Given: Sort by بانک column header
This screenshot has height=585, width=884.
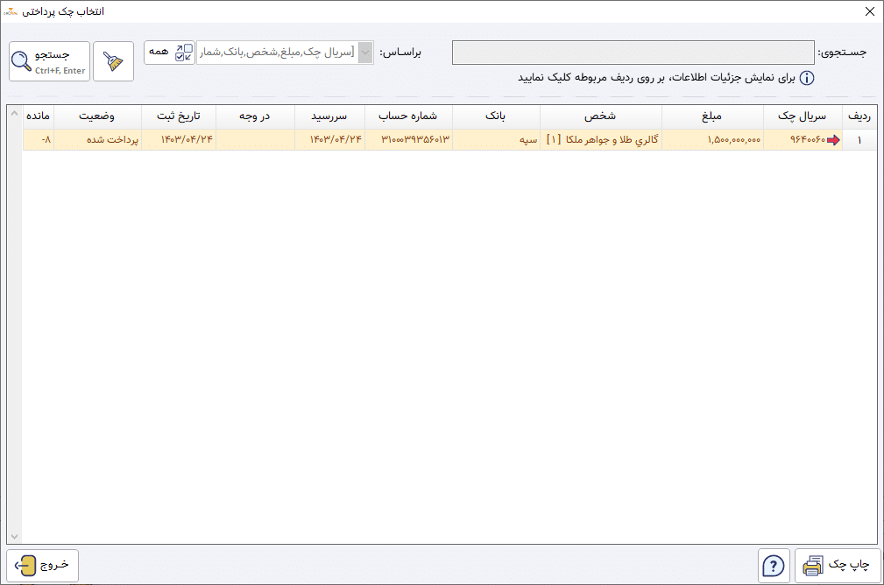Looking at the screenshot, I should (496, 116).
